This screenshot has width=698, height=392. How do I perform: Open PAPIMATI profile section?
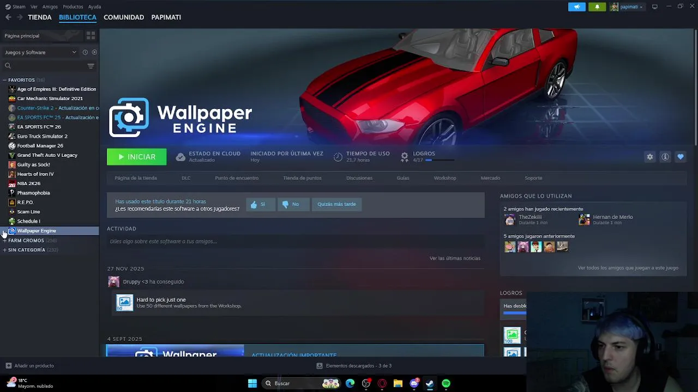click(166, 17)
